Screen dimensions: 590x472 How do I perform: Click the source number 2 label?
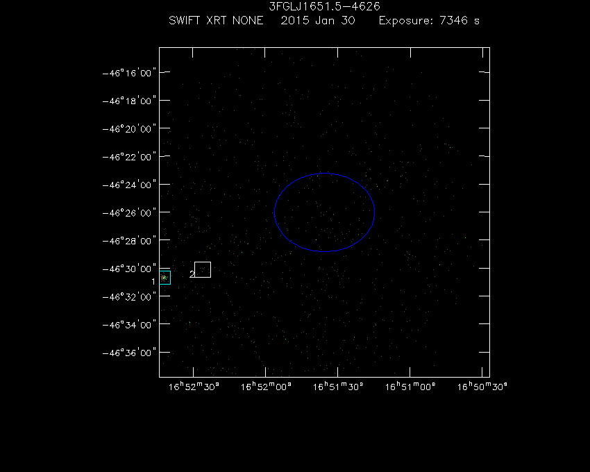tap(192, 274)
